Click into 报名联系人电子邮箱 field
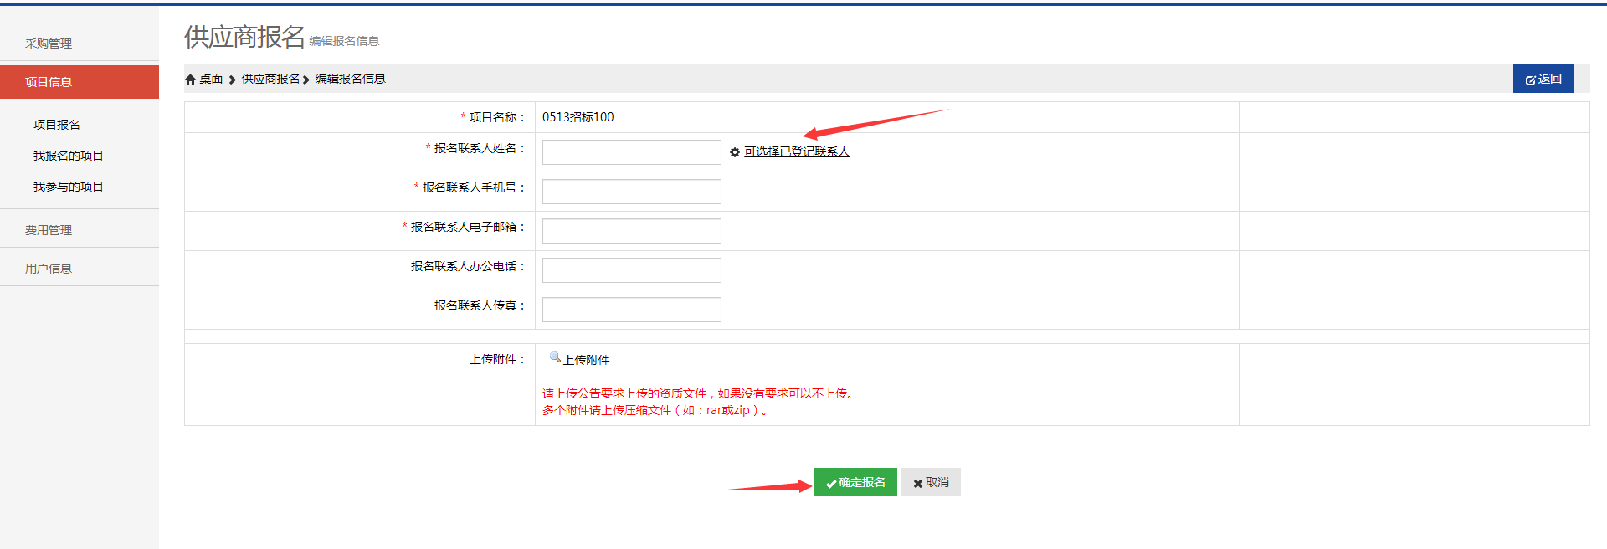 tap(631, 231)
